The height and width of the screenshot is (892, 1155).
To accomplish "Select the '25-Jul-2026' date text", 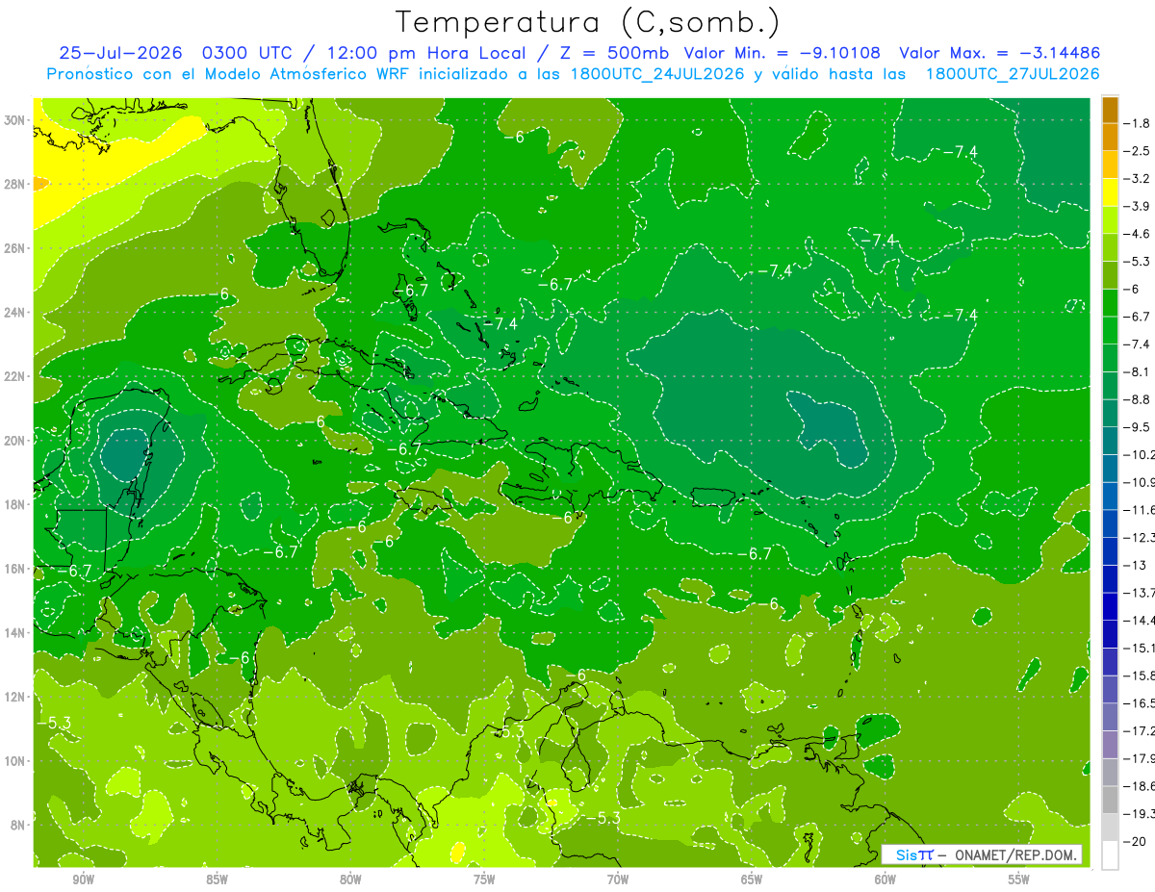I will [x=121, y=53].
